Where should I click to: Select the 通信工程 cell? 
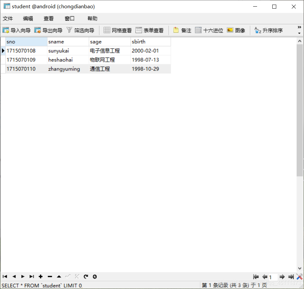click(x=110, y=69)
